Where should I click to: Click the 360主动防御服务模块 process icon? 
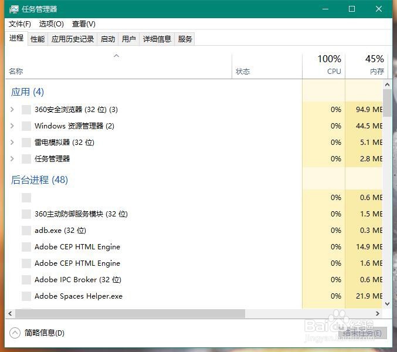tap(26, 214)
